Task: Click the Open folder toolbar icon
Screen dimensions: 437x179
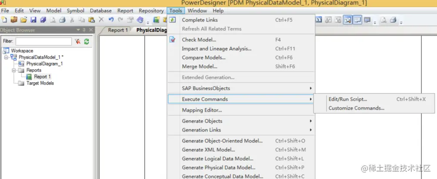Action: tap(23, 20)
